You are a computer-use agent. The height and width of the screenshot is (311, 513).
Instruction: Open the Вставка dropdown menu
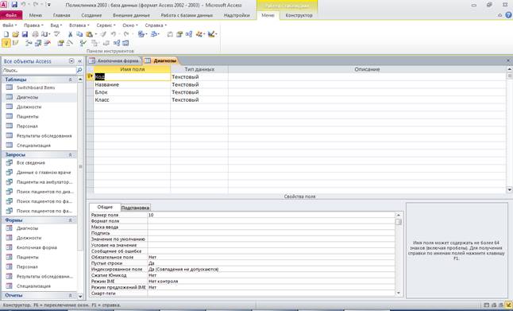coord(79,25)
